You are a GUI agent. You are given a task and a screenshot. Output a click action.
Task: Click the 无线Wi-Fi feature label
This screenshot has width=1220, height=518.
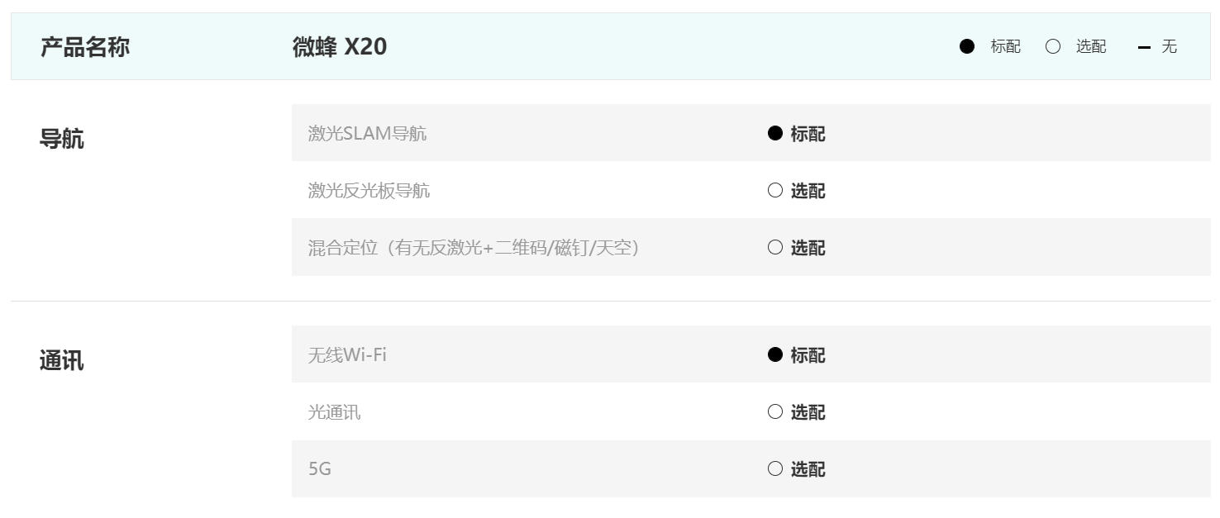347,355
